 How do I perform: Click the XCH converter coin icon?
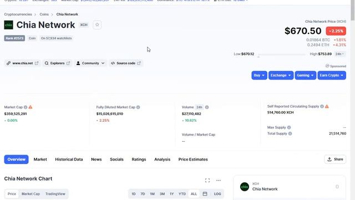[x=245, y=187]
